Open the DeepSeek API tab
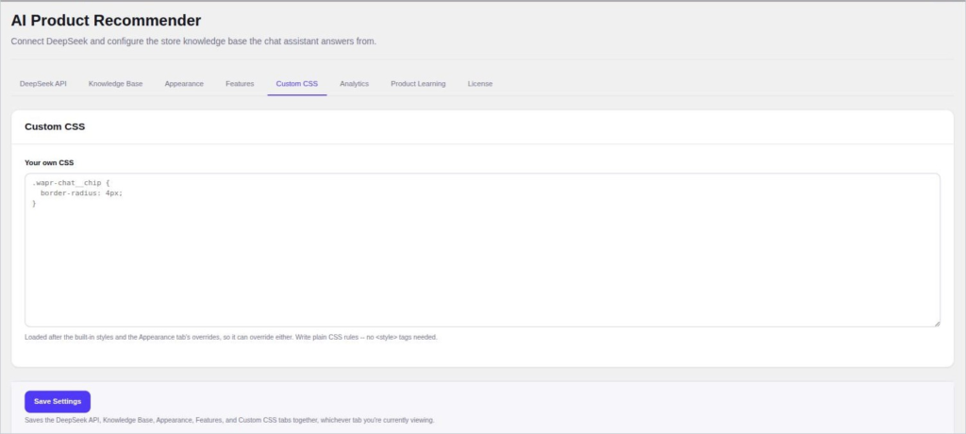 43,84
